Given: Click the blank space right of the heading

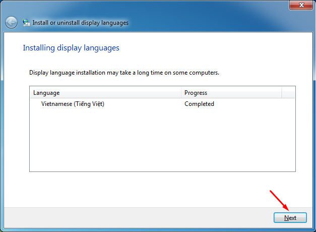Looking at the screenshot, I should click(x=212, y=48).
